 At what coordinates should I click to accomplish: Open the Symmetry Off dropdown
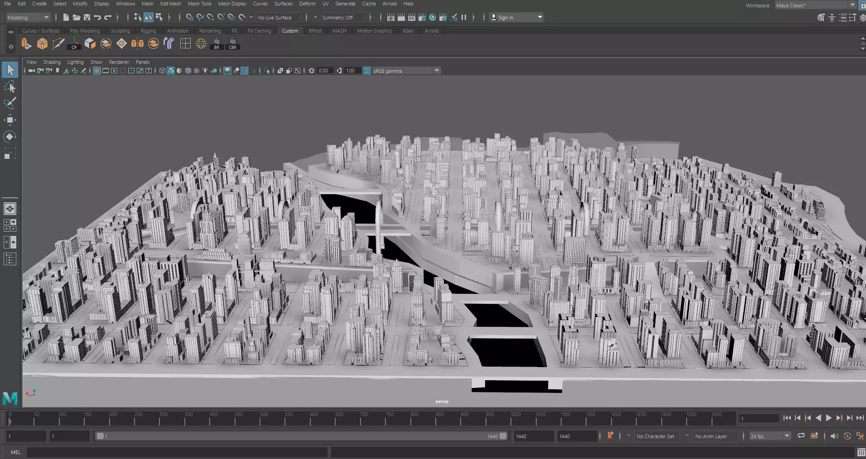pos(342,18)
